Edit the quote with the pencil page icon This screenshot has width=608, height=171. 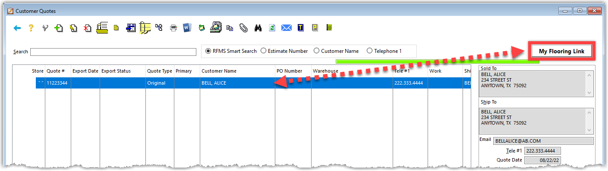click(73, 28)
